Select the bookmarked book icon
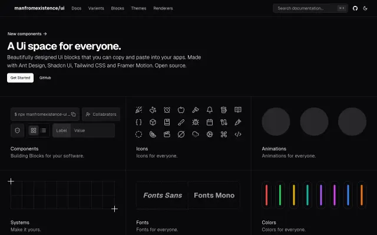377x235 pixels. click(x=167, y=122)
